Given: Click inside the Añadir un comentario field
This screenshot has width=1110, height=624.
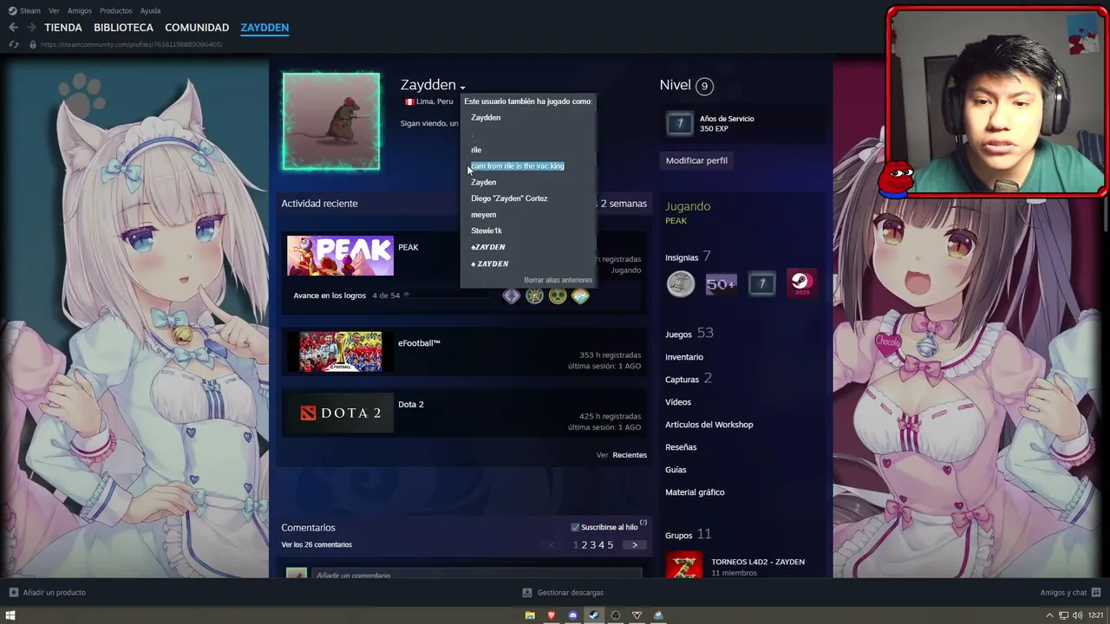Looking at the screenshot, I should point(477,574).
